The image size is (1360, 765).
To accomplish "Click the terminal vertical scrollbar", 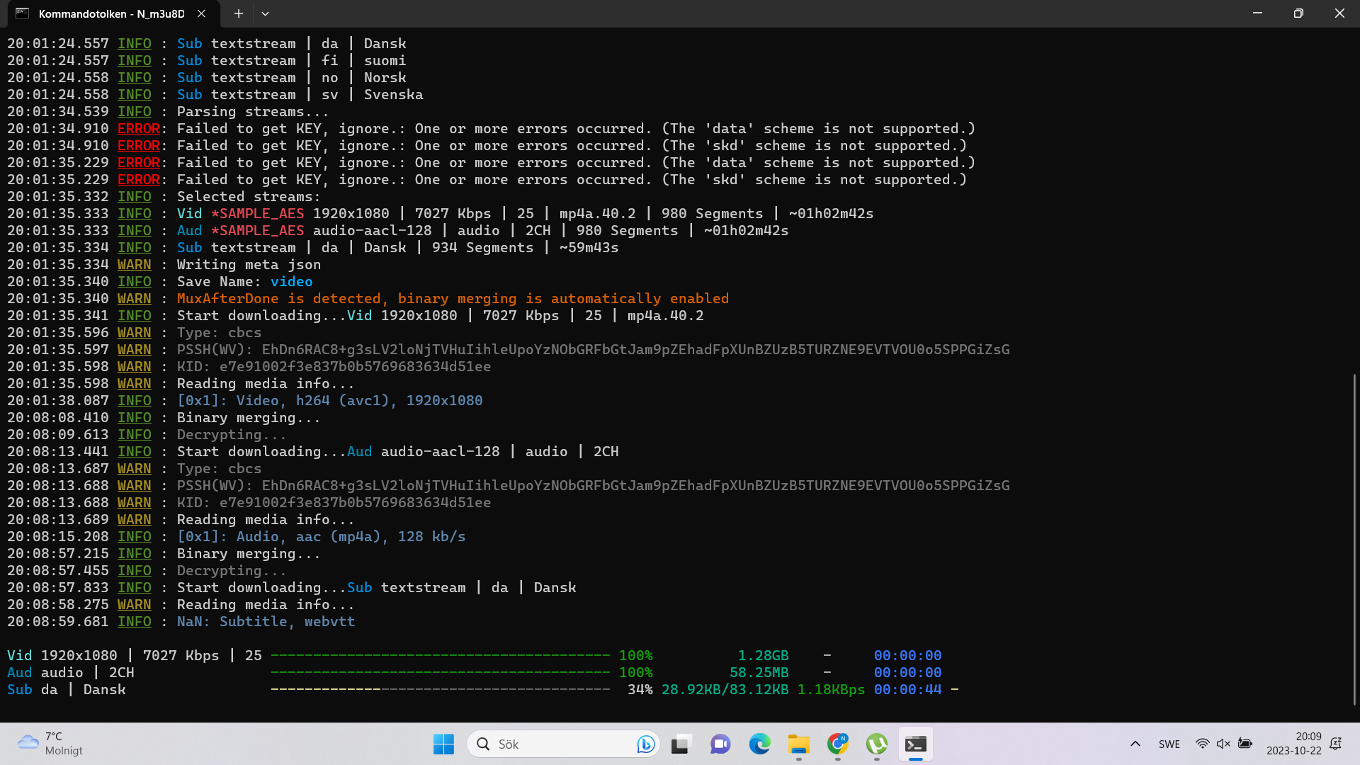I will 1354,538.
